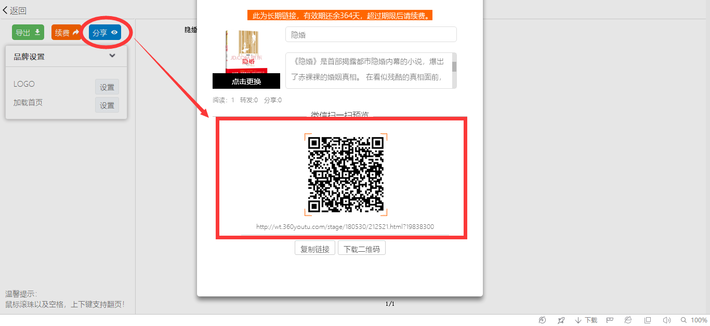Image resolution: width=710 pixels, height=326 pixels.
Task: Click the 阅读: 1 read count text
Action: [x=223, y=100]
